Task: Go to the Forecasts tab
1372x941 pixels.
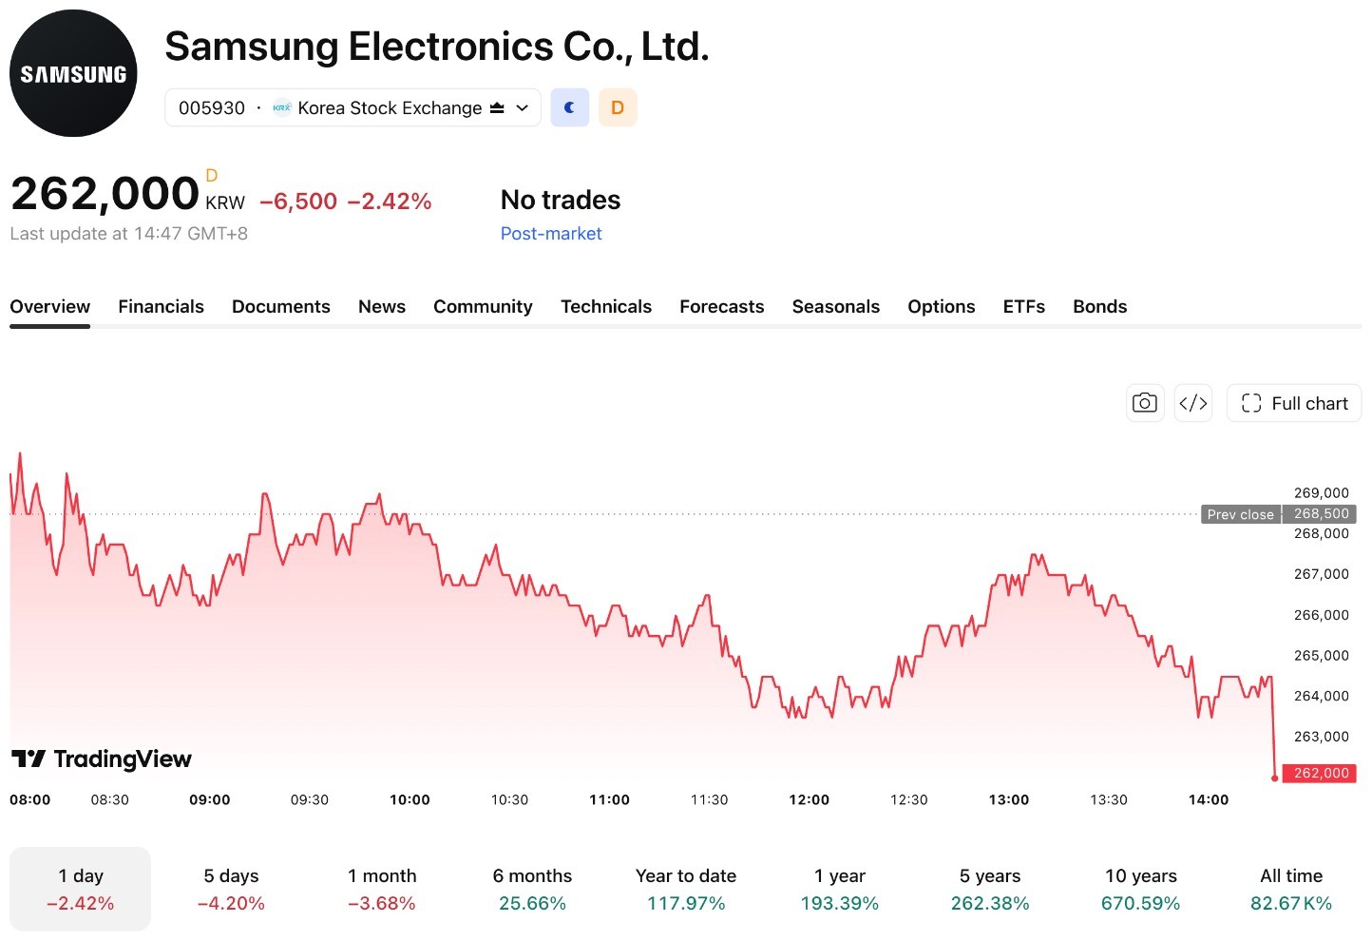Action: click(722, 306)
